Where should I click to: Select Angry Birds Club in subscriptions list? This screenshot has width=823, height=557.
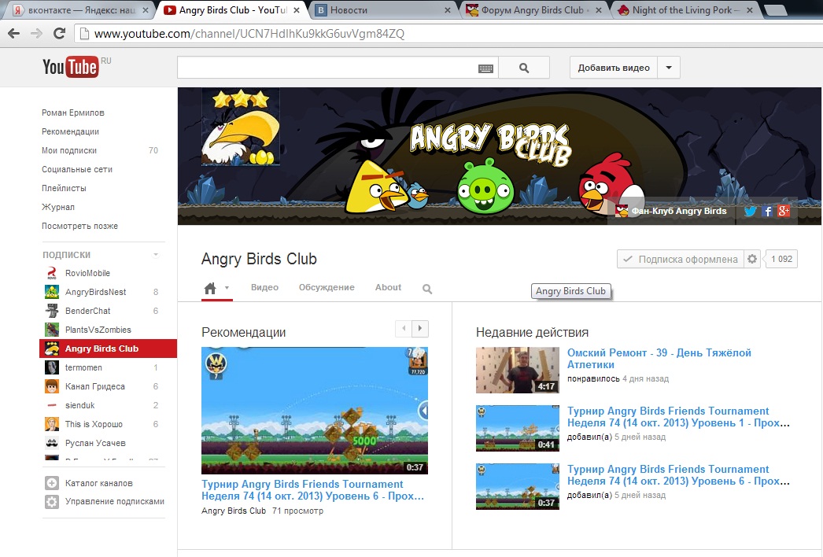(108, 349)
